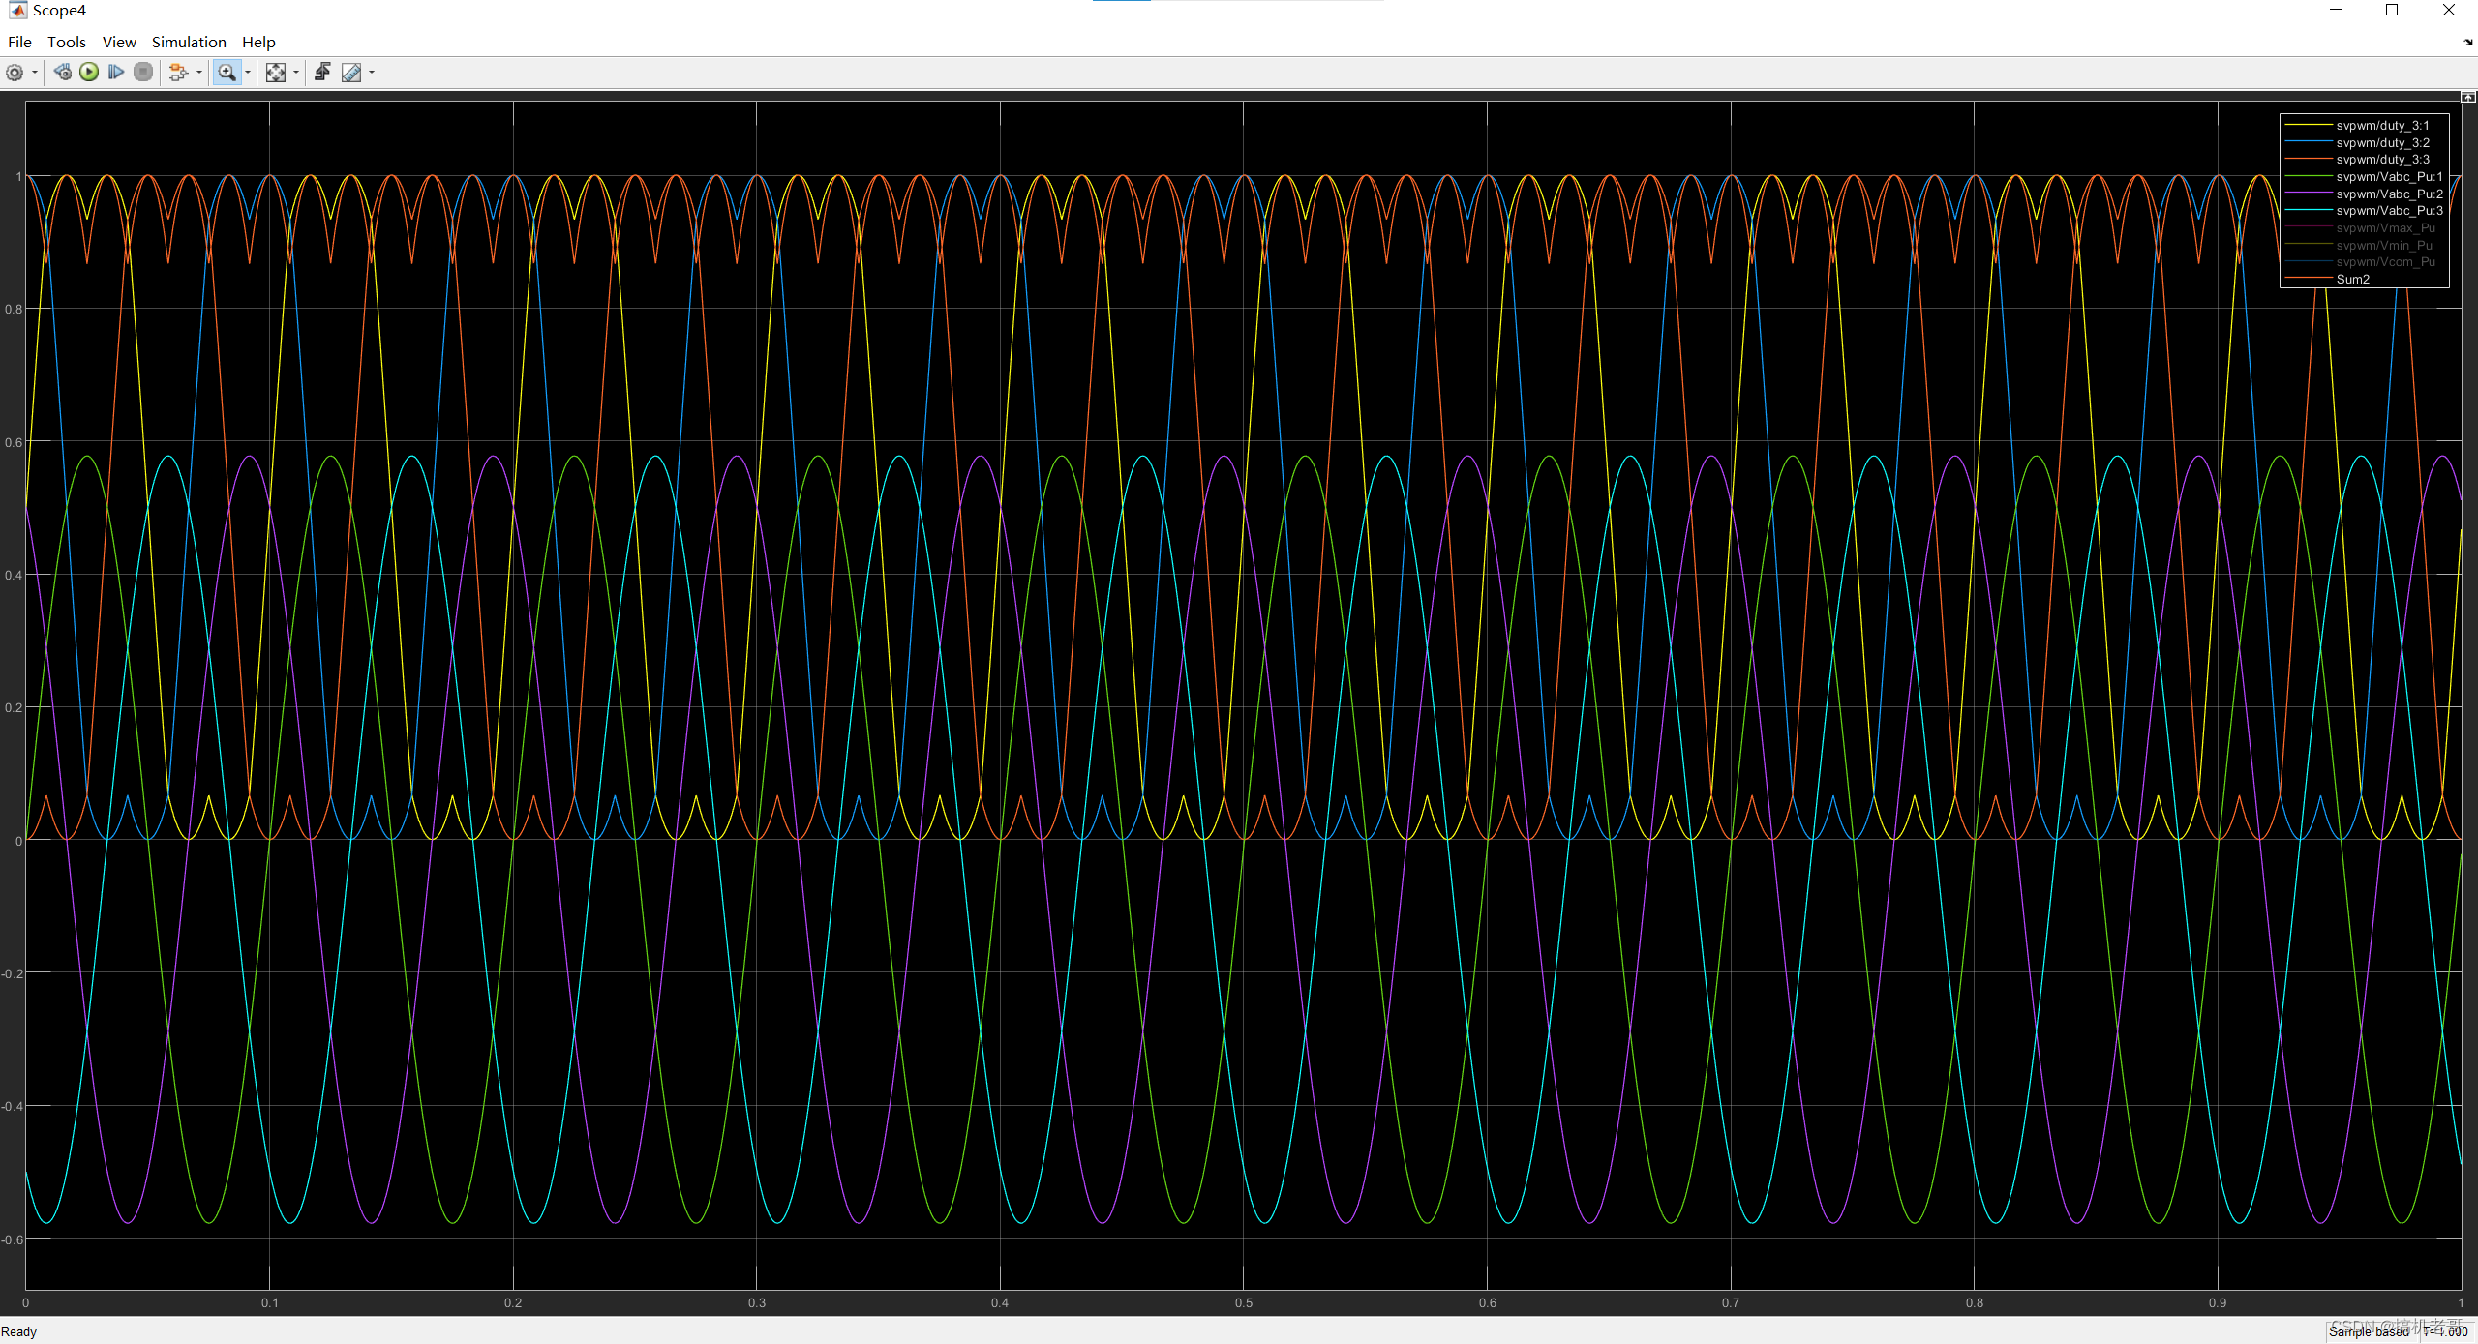The height and width of the screenshot is (1344, 2478).
Task: Minimize the Scope4 window
Action: pos(2336,10)
